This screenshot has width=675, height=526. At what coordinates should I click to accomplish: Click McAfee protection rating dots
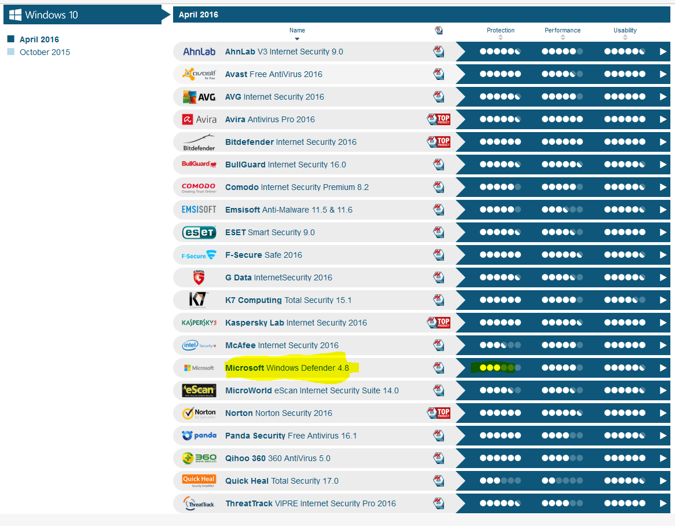[x=500, y=345]
